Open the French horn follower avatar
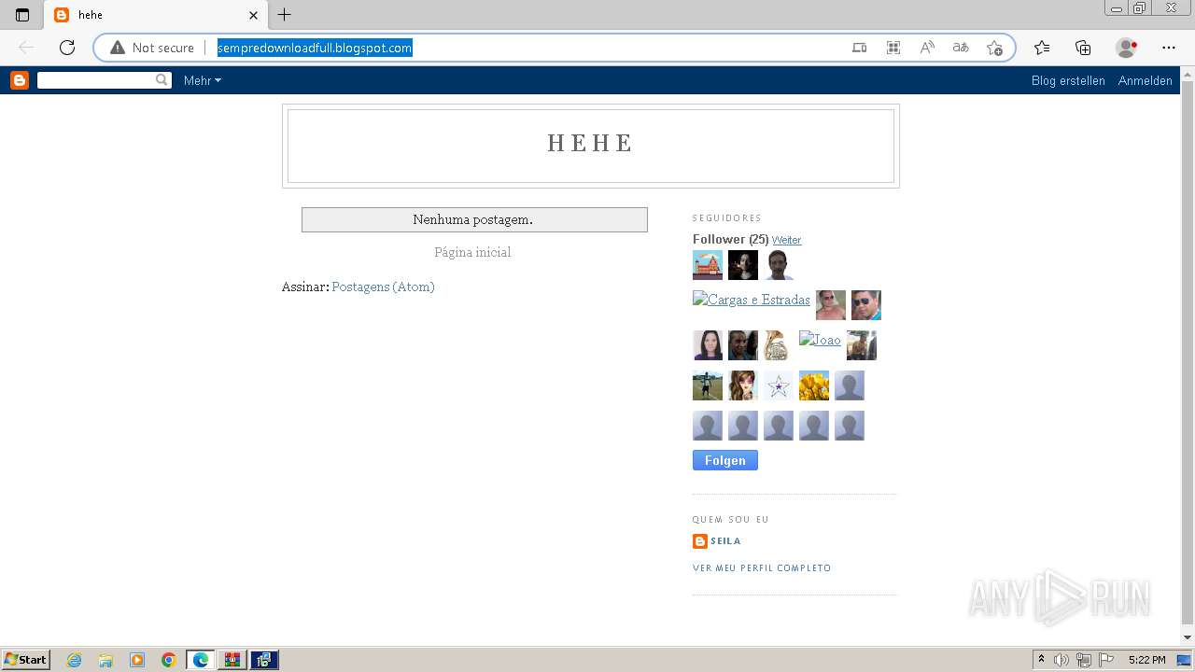The image size is (1195, 672). (x=779, y=345)
